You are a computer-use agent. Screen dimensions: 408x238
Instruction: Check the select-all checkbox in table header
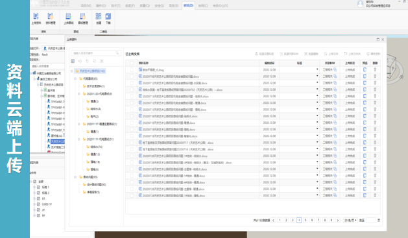click(132, 63)
